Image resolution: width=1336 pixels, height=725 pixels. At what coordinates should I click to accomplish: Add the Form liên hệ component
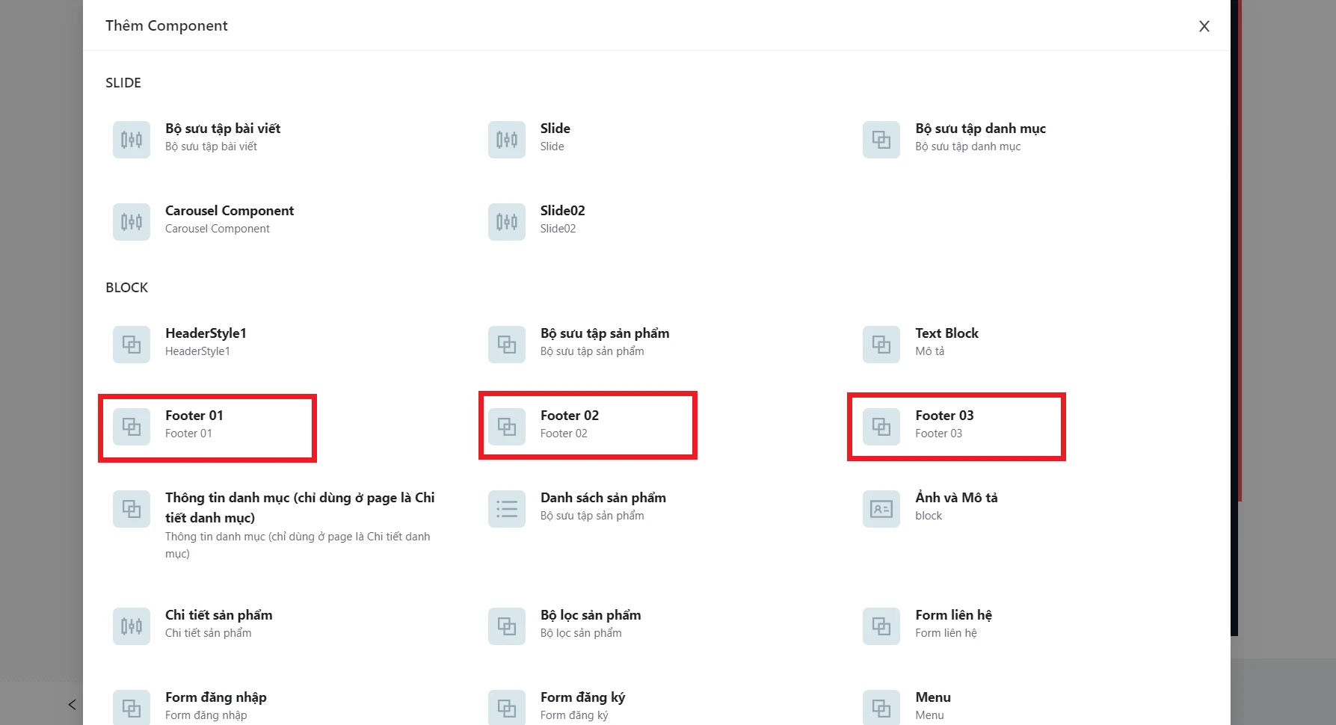click(952, 623)
